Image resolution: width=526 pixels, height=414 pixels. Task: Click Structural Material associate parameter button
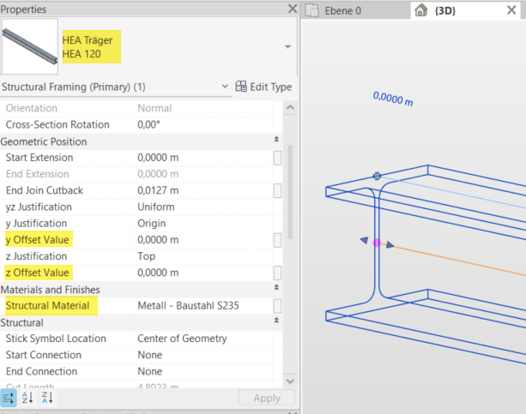277,306
